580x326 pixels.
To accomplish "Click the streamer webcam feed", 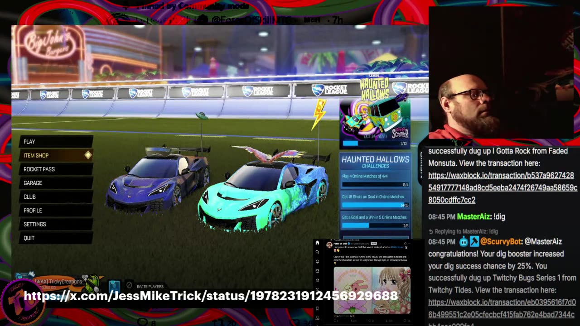I will coord(501,73).
